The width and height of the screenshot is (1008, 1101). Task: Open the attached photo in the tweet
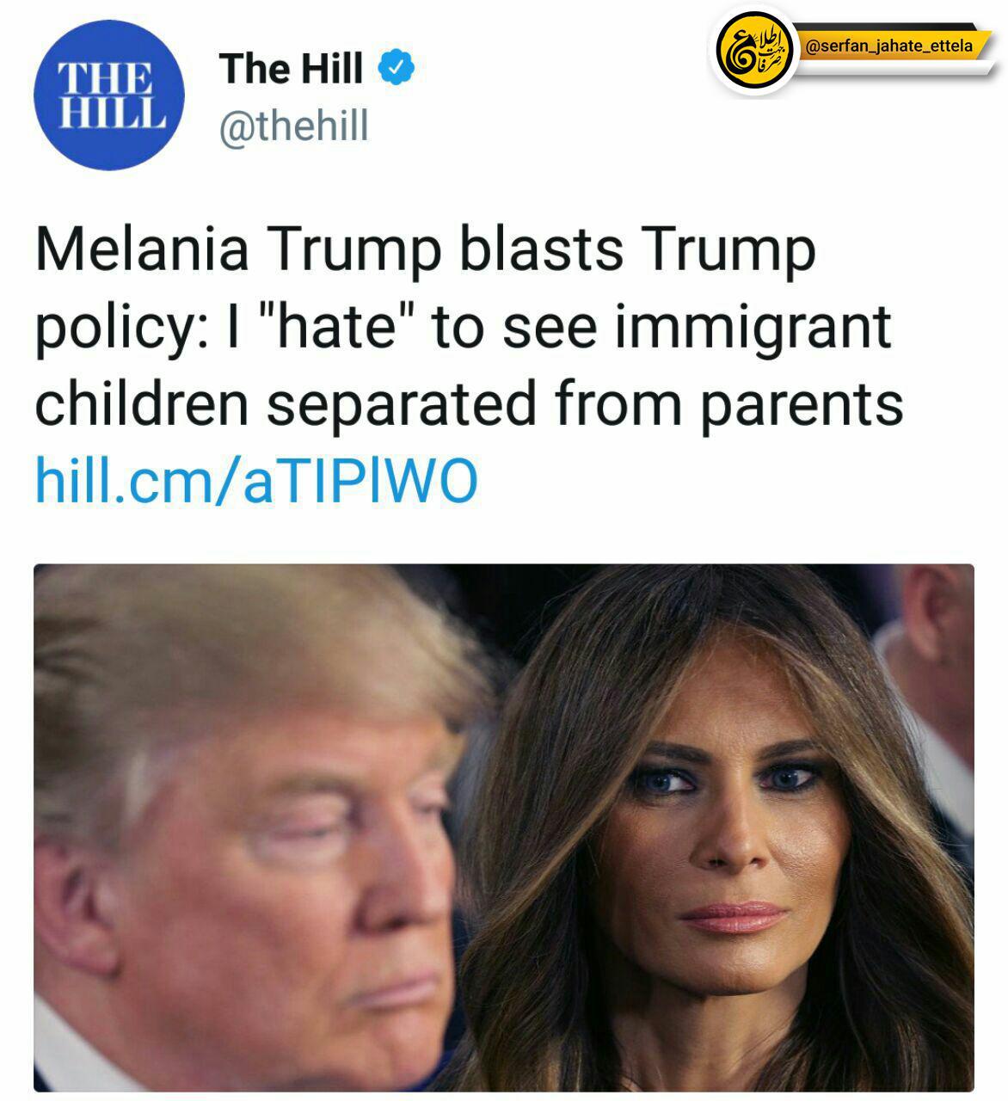504,827
